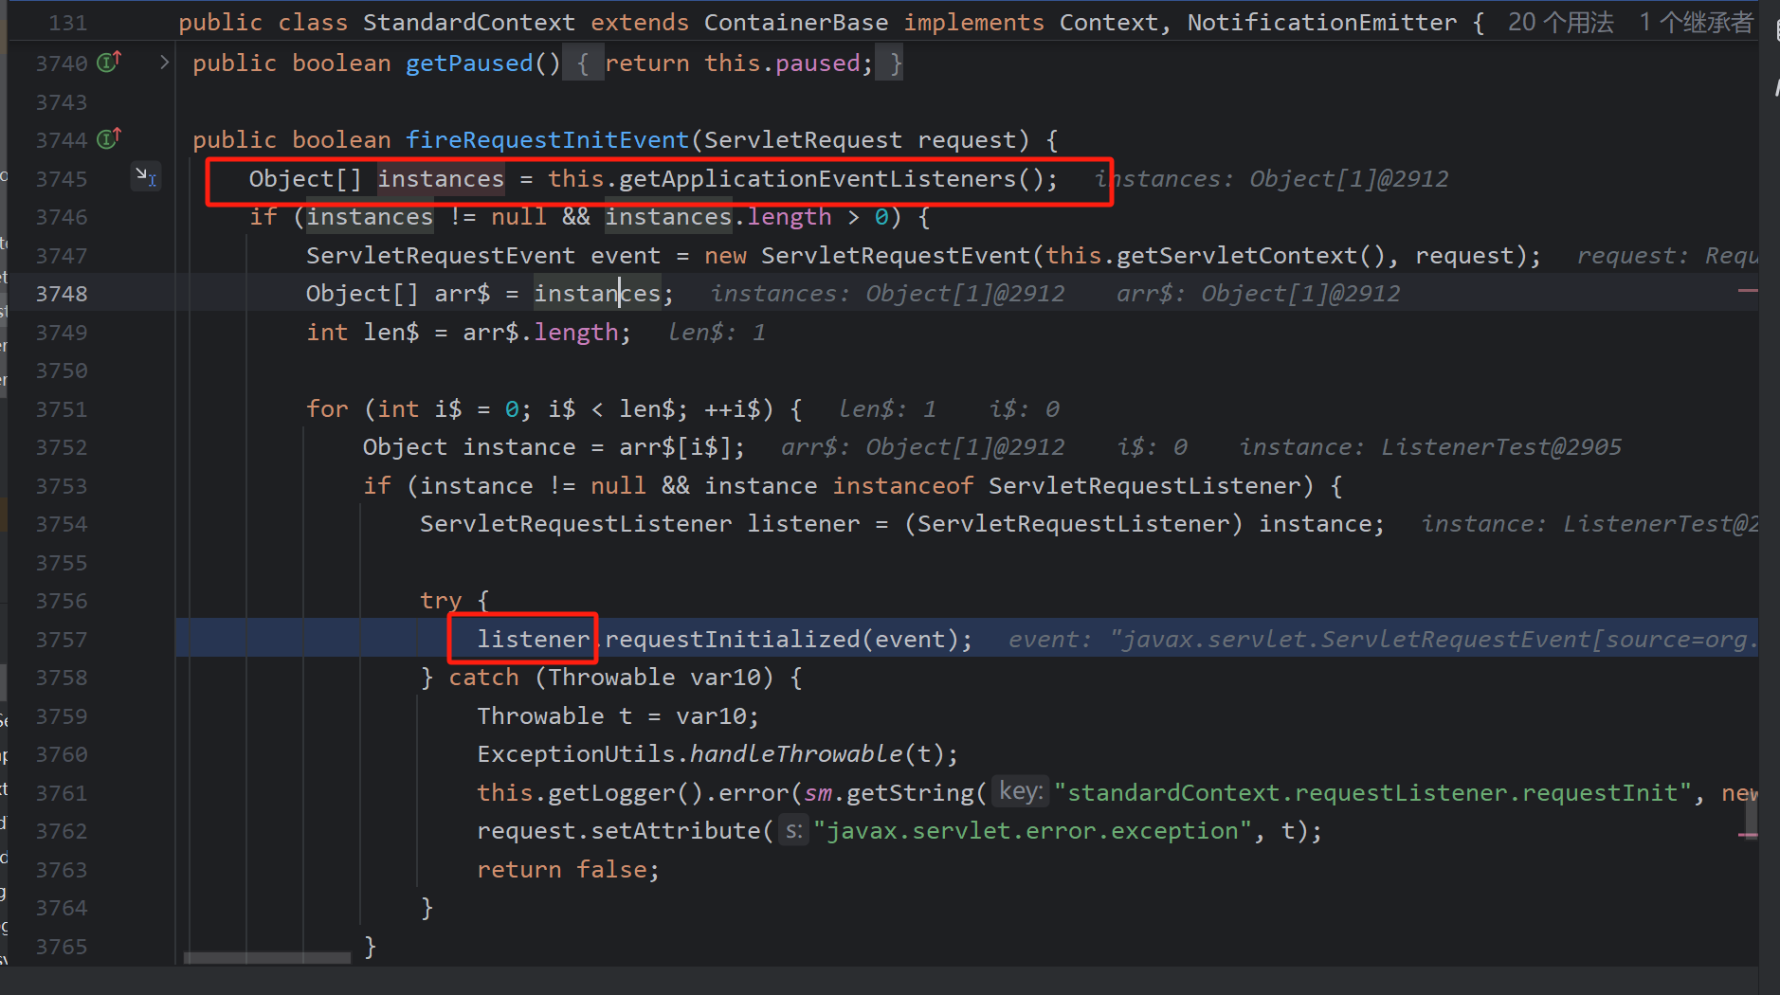The height and width of the screenshot is (995, 1780).
Task: Click getApplicationEventListeners on line 3745
Action: click(817, 179)
